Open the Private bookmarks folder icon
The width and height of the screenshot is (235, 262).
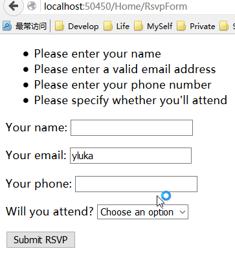point(181,27)
